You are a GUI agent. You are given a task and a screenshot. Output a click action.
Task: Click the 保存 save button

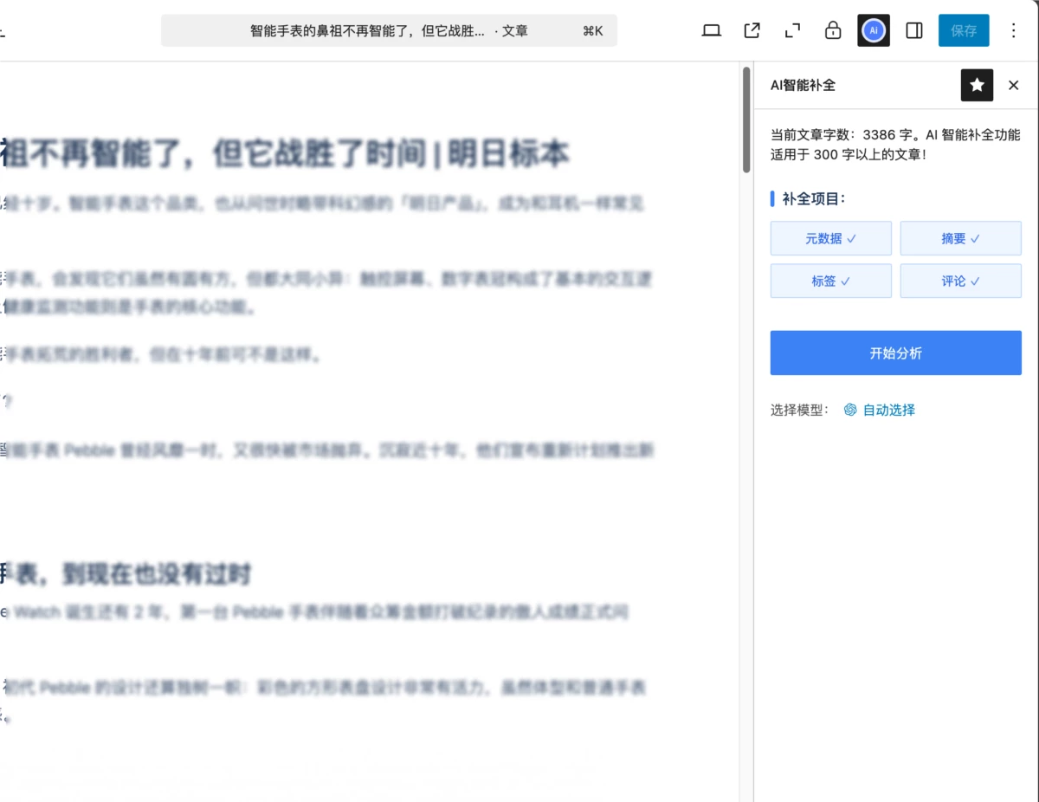click(x=963, y=31)
